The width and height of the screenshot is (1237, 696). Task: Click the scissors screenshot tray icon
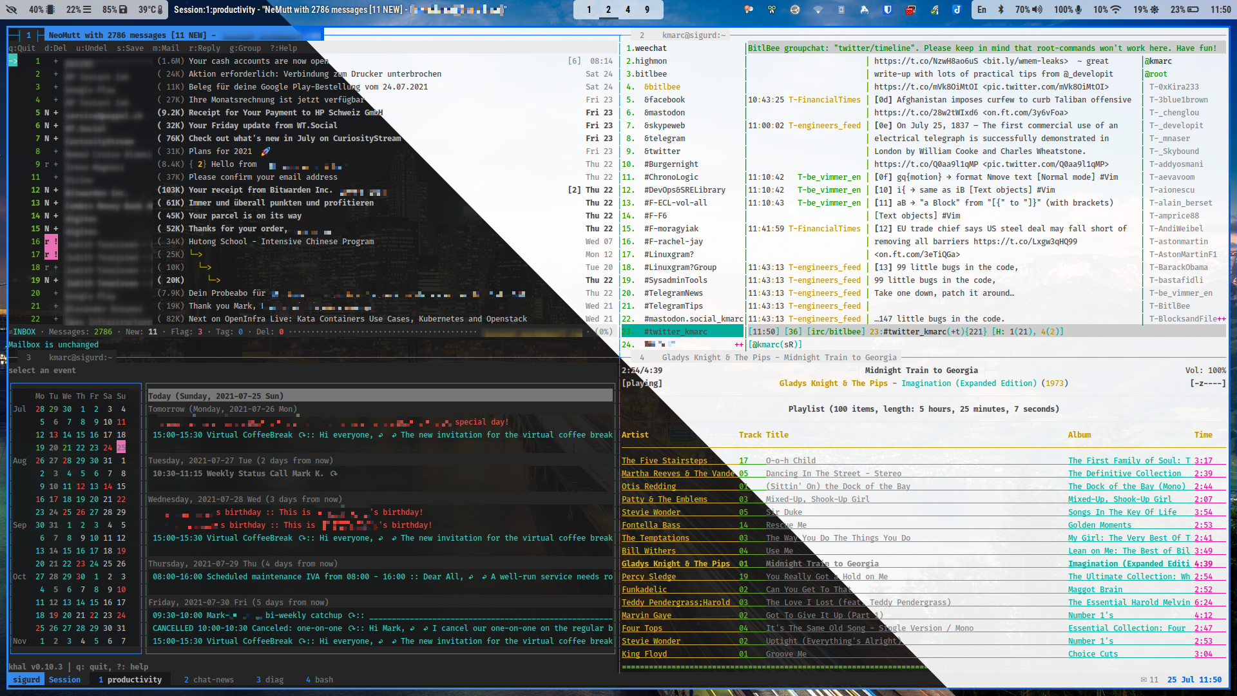click(x=771, y=10)
